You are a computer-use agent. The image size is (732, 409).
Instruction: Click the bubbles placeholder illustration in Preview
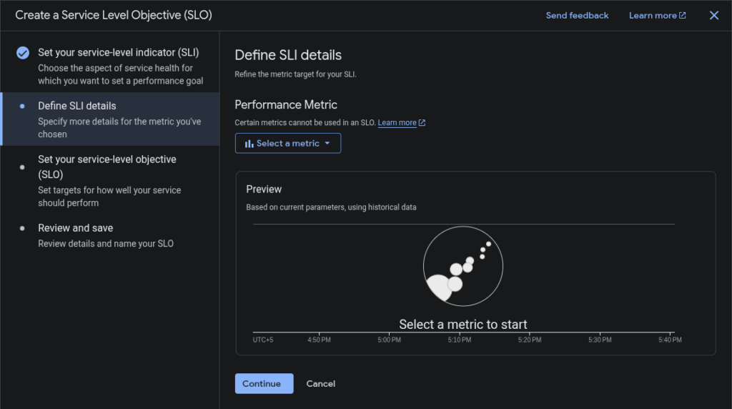[x=463, y=267]
